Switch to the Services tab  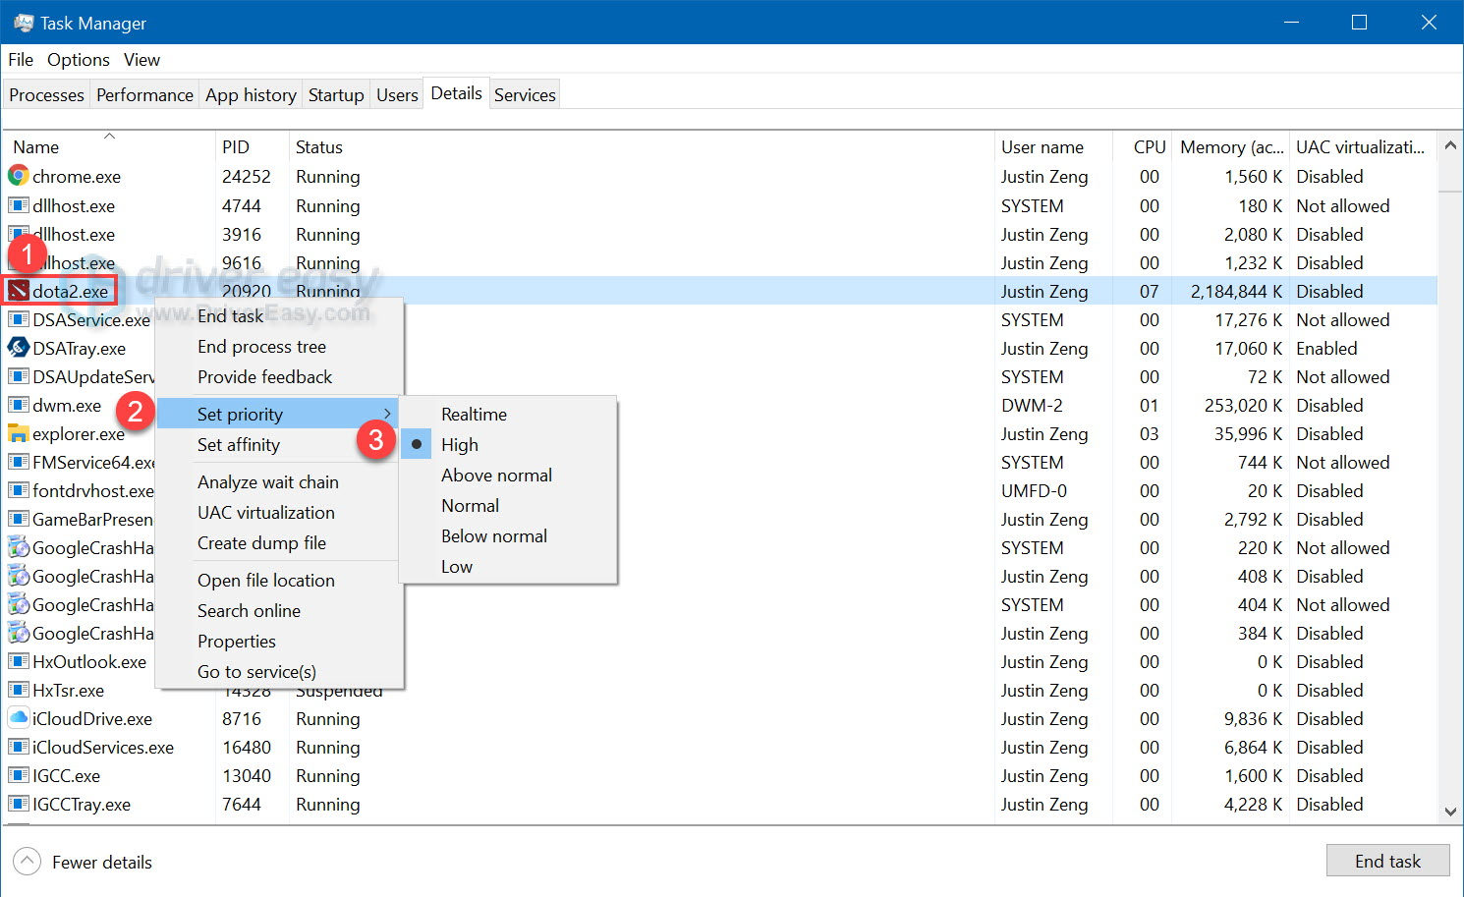pos(525,94)
